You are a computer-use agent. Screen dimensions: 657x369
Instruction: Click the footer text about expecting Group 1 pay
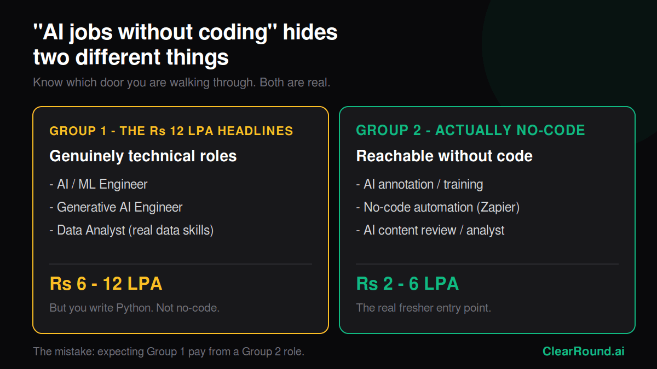pos(169,352)
